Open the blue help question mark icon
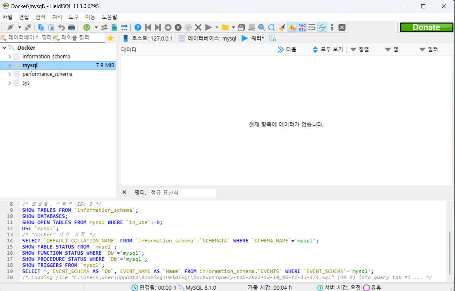This screenshot has height=291, width=455. pyautogui.click(x=138, y=27)
